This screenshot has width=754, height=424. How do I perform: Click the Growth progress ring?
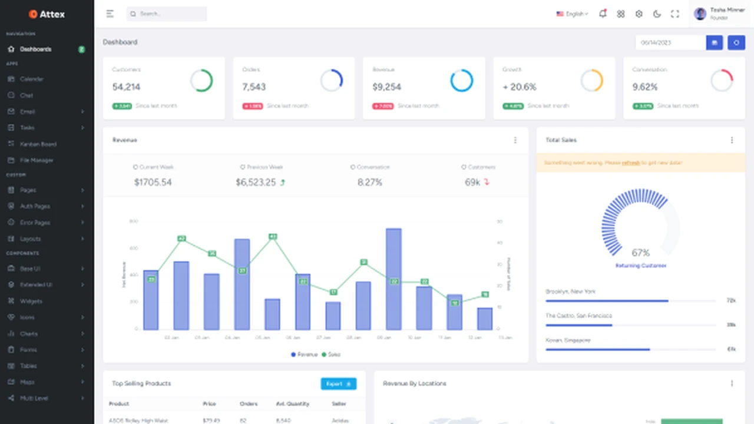(592, 81)
